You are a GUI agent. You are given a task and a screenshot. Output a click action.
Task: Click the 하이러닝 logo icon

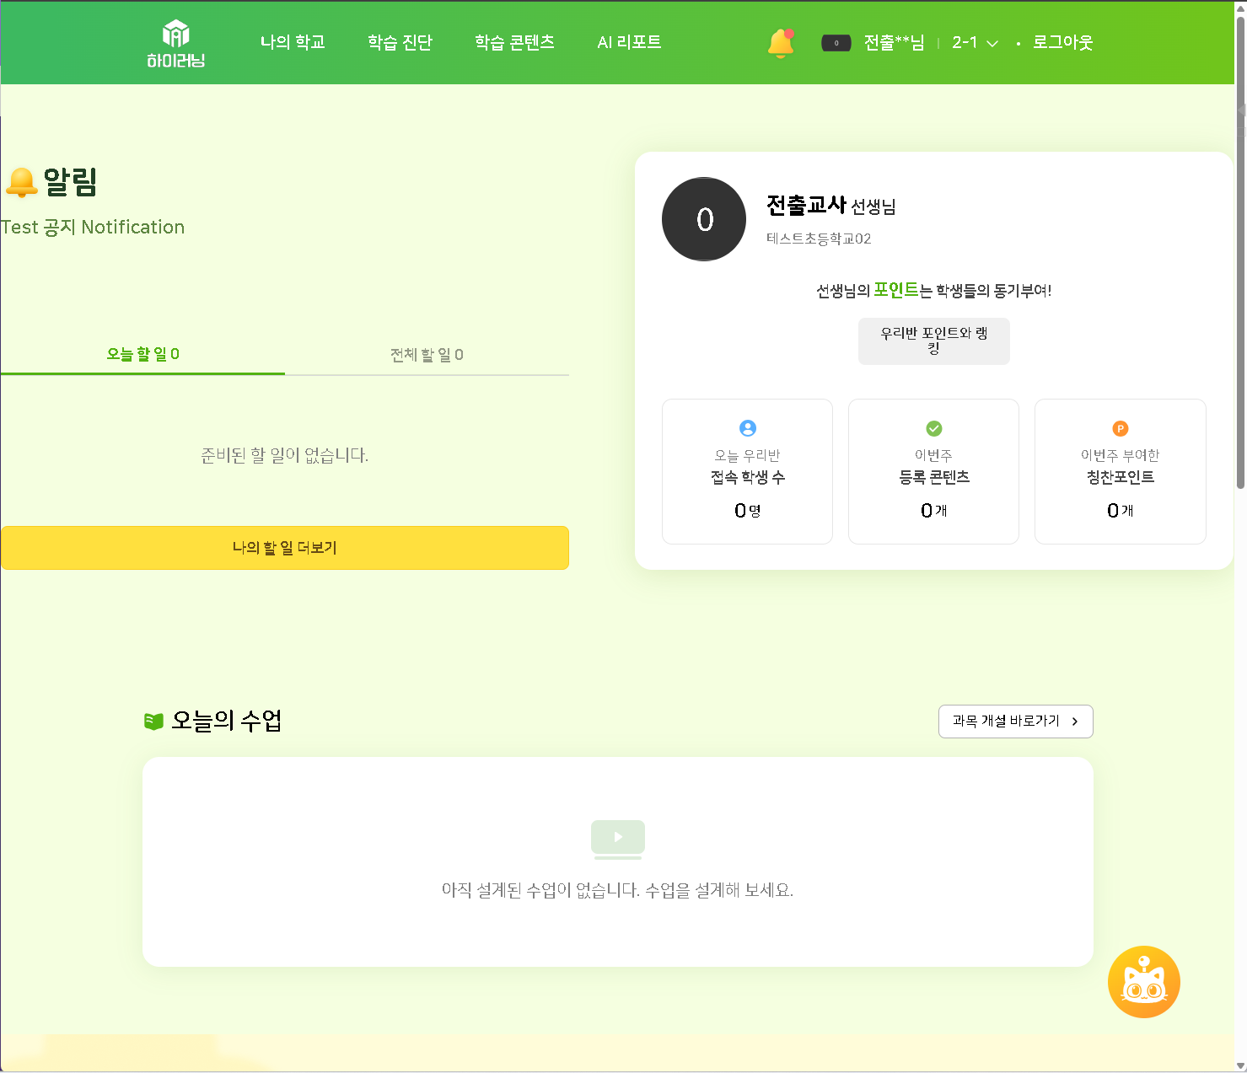point(175,35)
